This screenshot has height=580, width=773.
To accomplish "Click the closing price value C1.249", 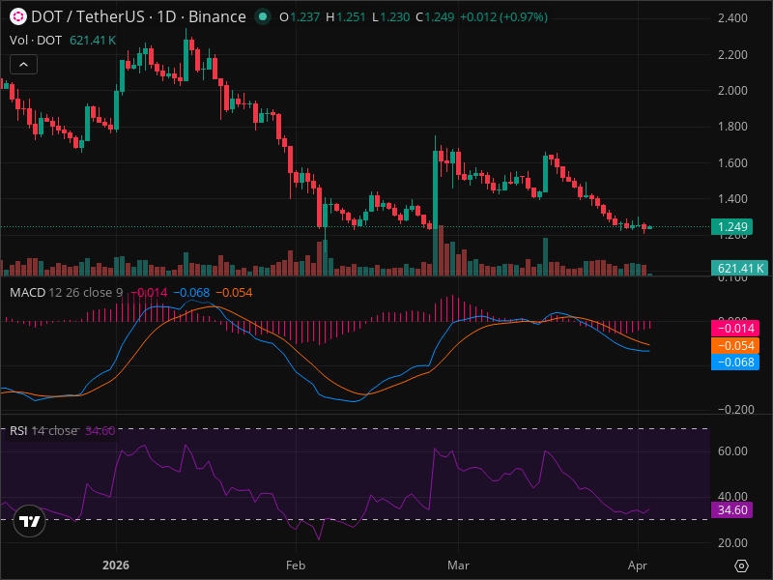I will [435, 17].
